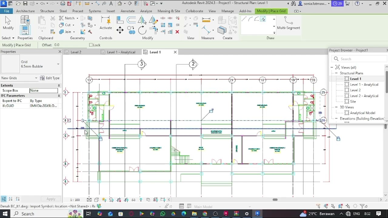Toggle Visual Style icon in view control bar
This screenshot has height=218, width=388.
coord(96,200)
